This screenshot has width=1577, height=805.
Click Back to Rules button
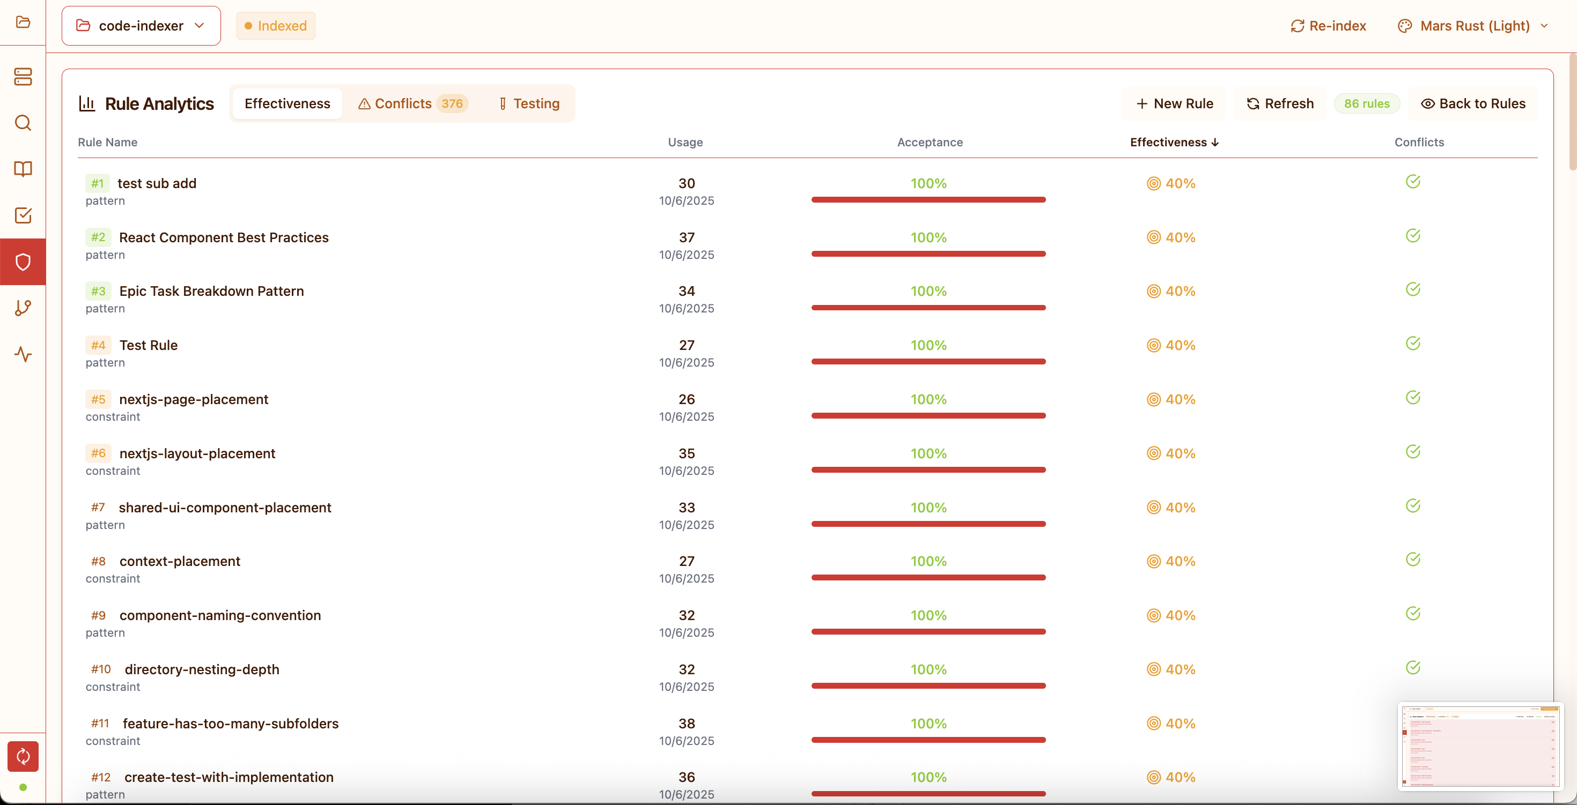(1472, 103)
